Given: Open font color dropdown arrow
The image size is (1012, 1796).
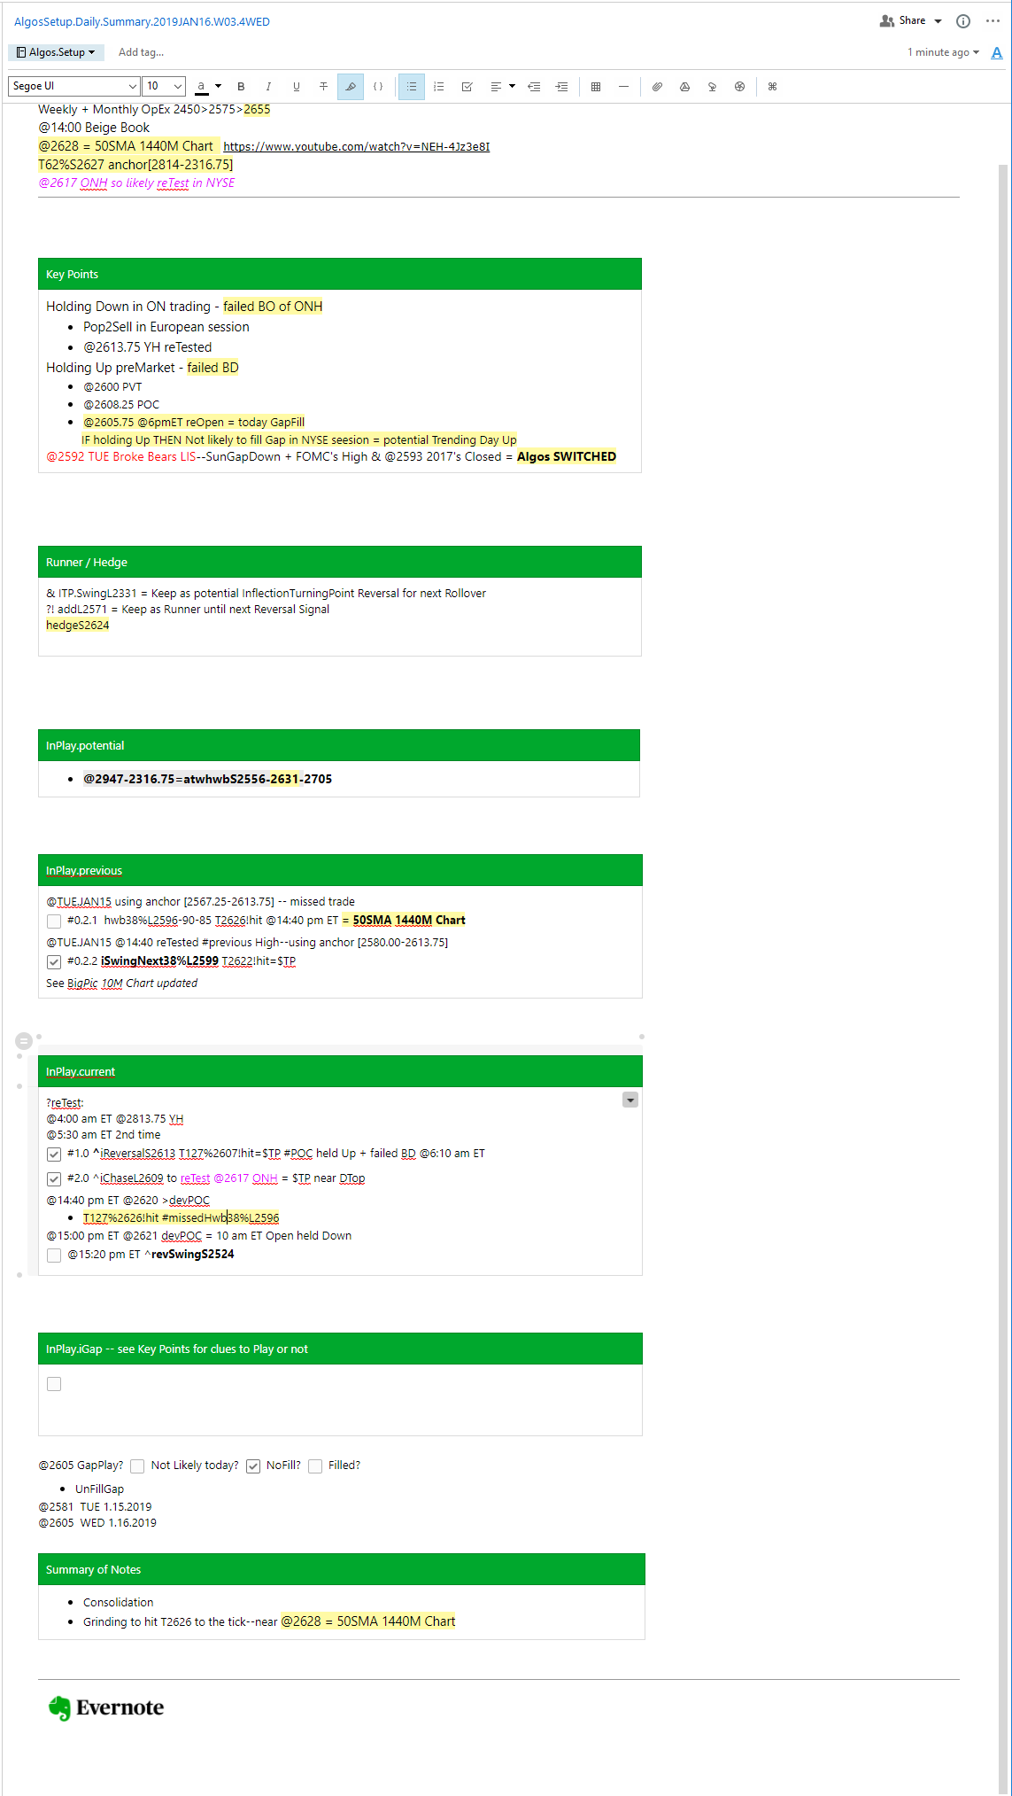Looking at the screenshot, I should point(218,86).
